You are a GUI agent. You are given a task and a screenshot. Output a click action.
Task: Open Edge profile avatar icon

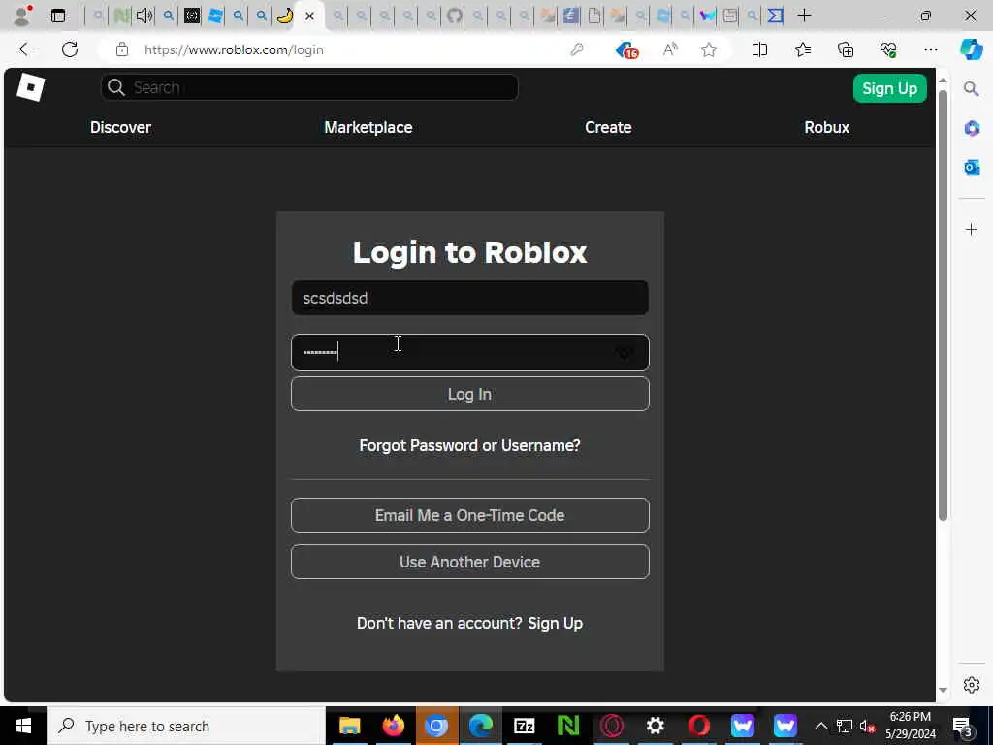click(x=23, y=16)
